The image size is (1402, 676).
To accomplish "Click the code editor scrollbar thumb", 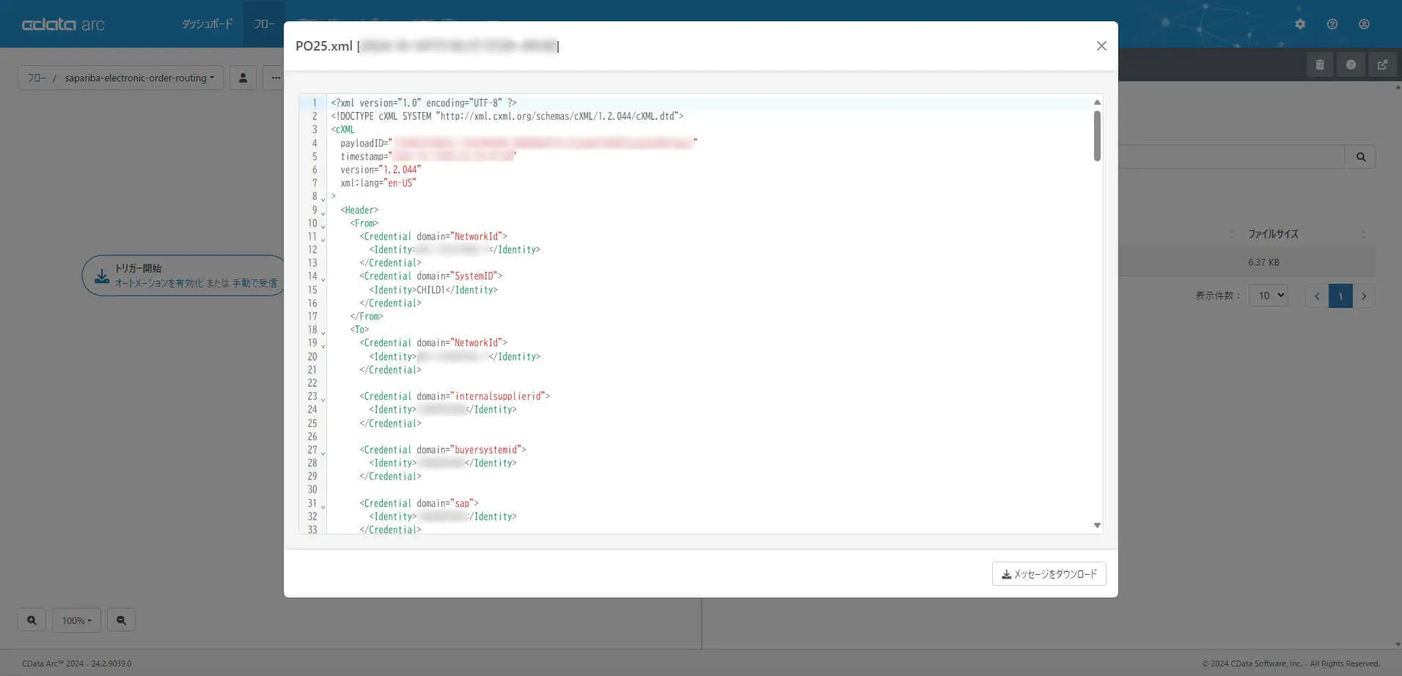I will pos(1097,136).
